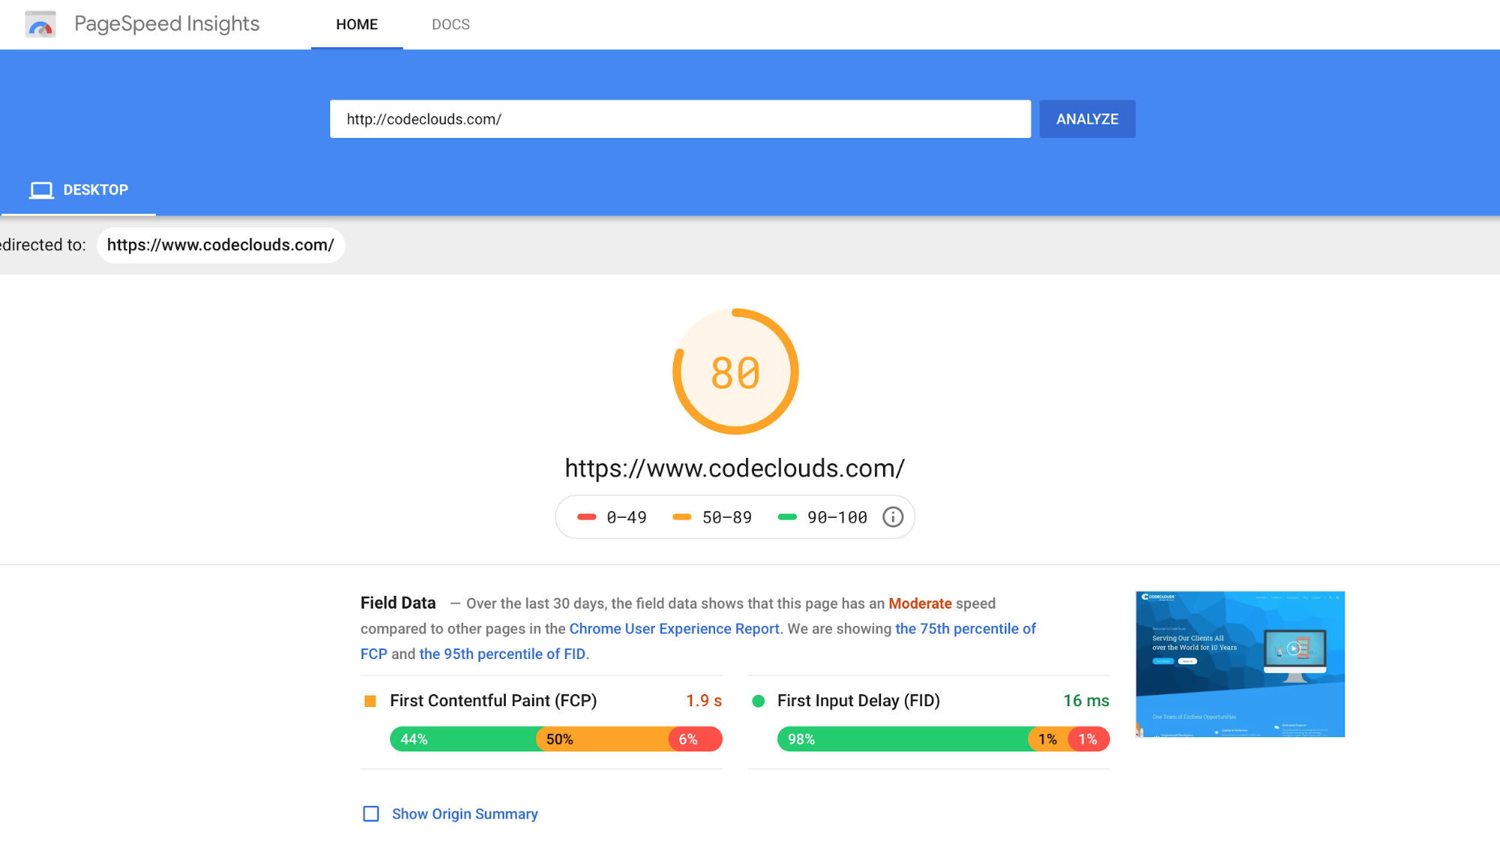Click the green FID status indicator icon
The image size is (1500, 857).
[758, 700]
